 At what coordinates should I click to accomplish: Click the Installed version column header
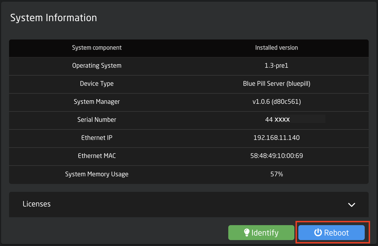tap(277, 48)
